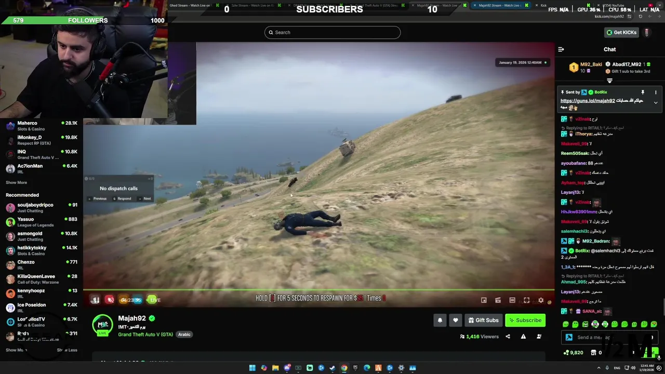Open pinned message options menu

click(x=656, y=92)
